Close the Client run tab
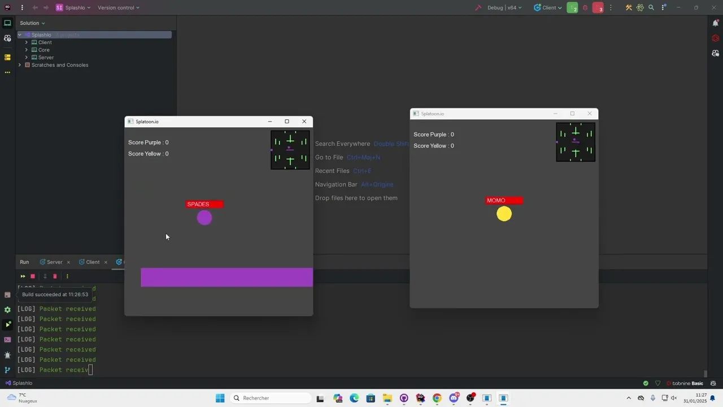The height and width of the screenshot is (407, 723). tap(106, 262)
